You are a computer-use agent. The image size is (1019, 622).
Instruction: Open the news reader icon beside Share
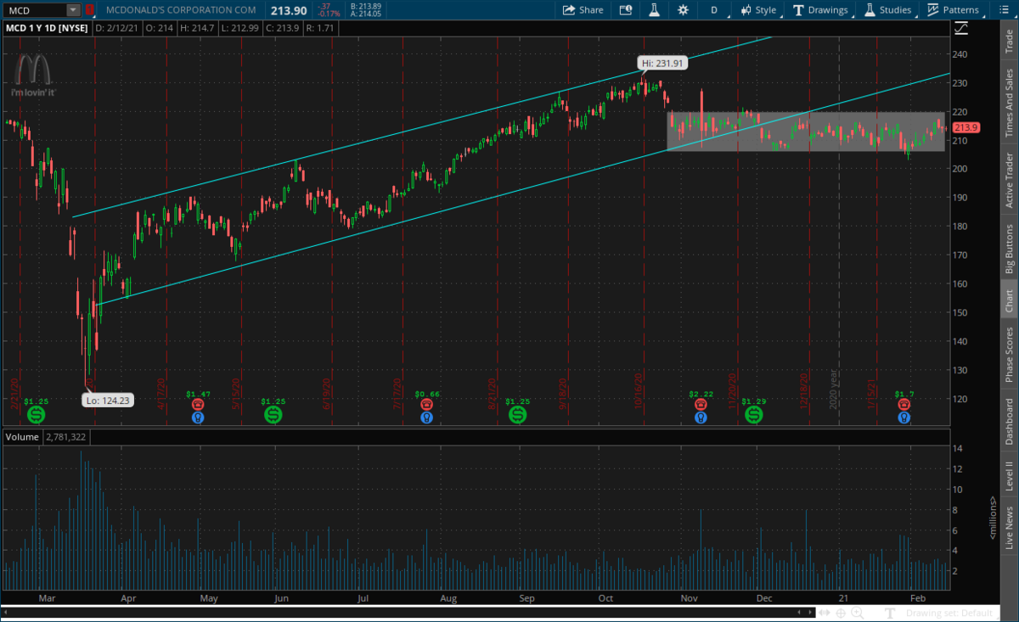point(626,10)
